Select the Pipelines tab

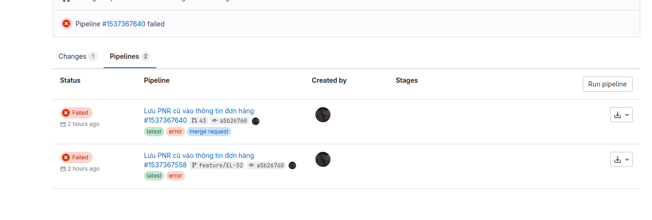[x=130, y=56]
